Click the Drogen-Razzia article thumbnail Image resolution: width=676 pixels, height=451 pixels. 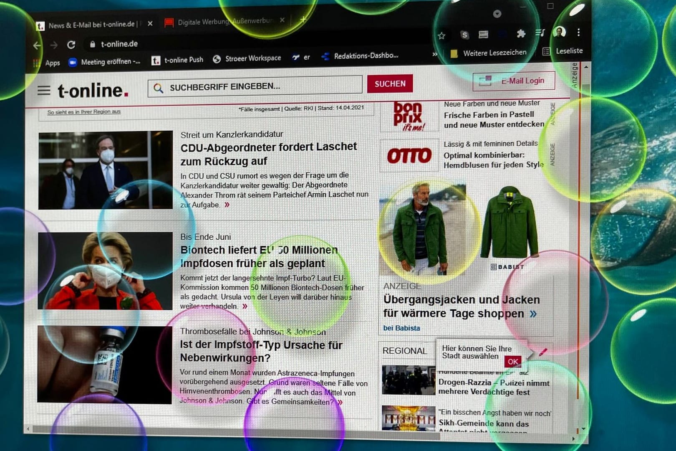point(409,380)
